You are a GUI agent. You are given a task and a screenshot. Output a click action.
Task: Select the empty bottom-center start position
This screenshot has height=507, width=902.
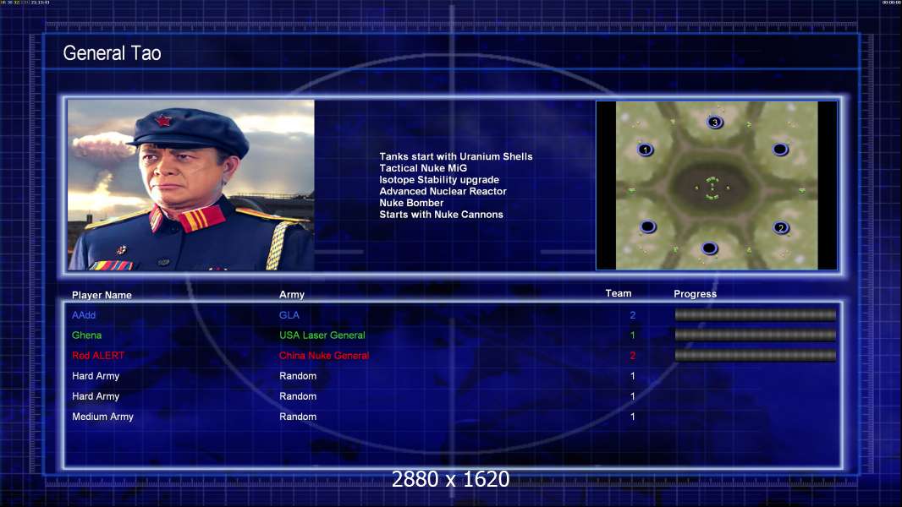coord(709,248)
